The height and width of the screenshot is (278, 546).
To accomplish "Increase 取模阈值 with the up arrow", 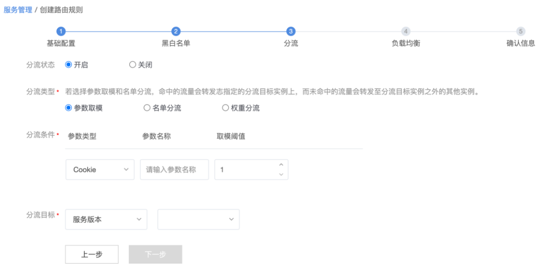I will 281,165.
